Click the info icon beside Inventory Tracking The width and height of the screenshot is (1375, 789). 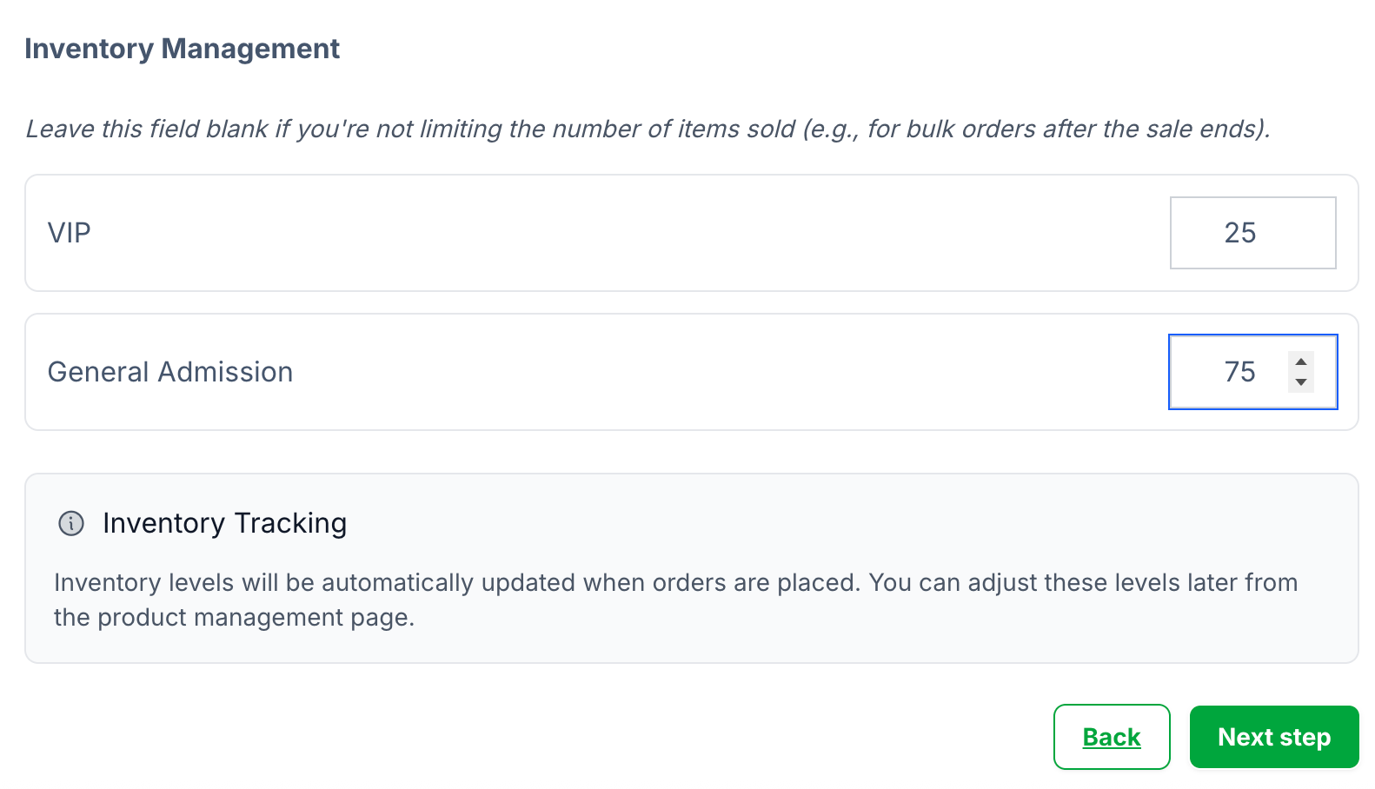pyautogui.click(x=71, y=523)
